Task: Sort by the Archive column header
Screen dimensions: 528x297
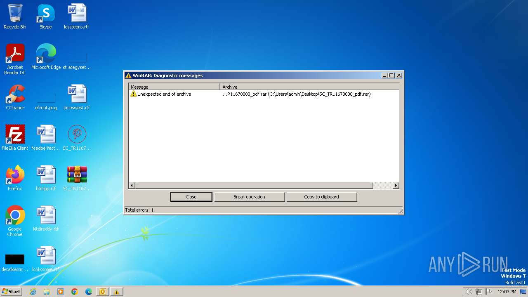Action: click(309, 87)
